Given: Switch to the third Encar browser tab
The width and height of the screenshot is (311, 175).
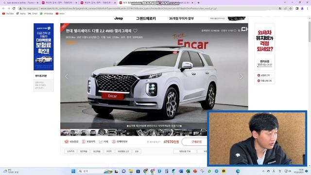Looking at the screenshot, I should 98,3.
